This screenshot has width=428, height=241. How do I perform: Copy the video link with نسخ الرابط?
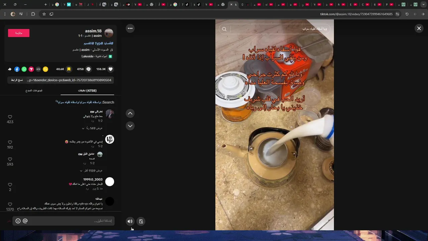point(17,80)
